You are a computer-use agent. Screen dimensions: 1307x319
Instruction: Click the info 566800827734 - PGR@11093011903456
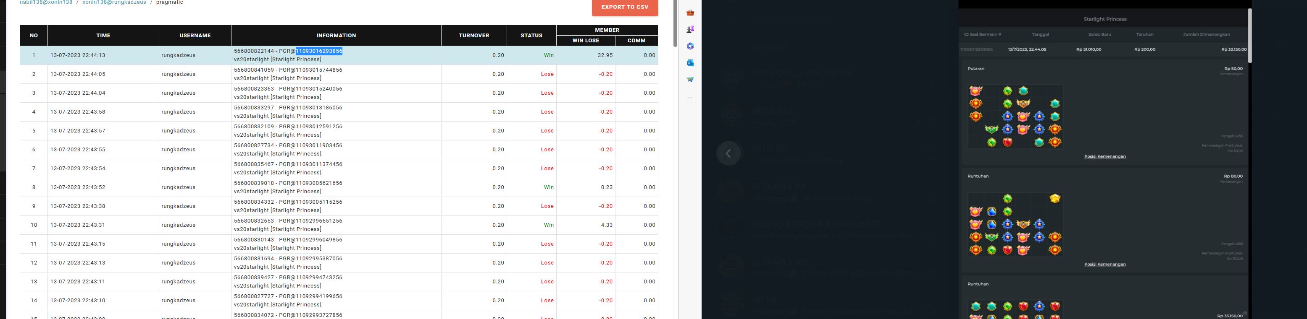288,145
